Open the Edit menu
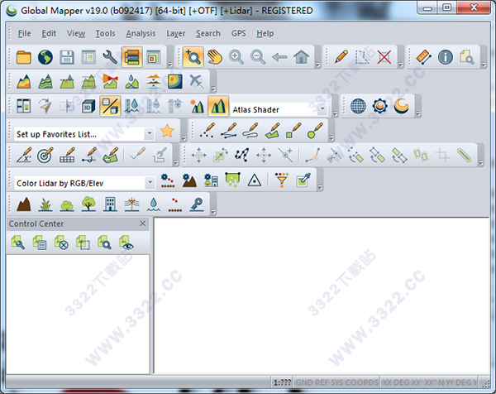 [49, 33]
